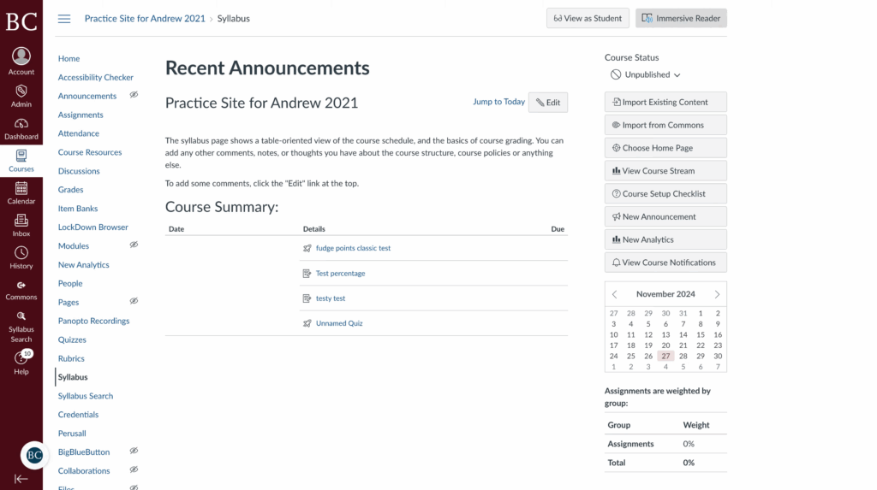Click the quiz rocket icon for fudge points
The width and height of the screenshot is (877, 490).
tap(307, 248)
